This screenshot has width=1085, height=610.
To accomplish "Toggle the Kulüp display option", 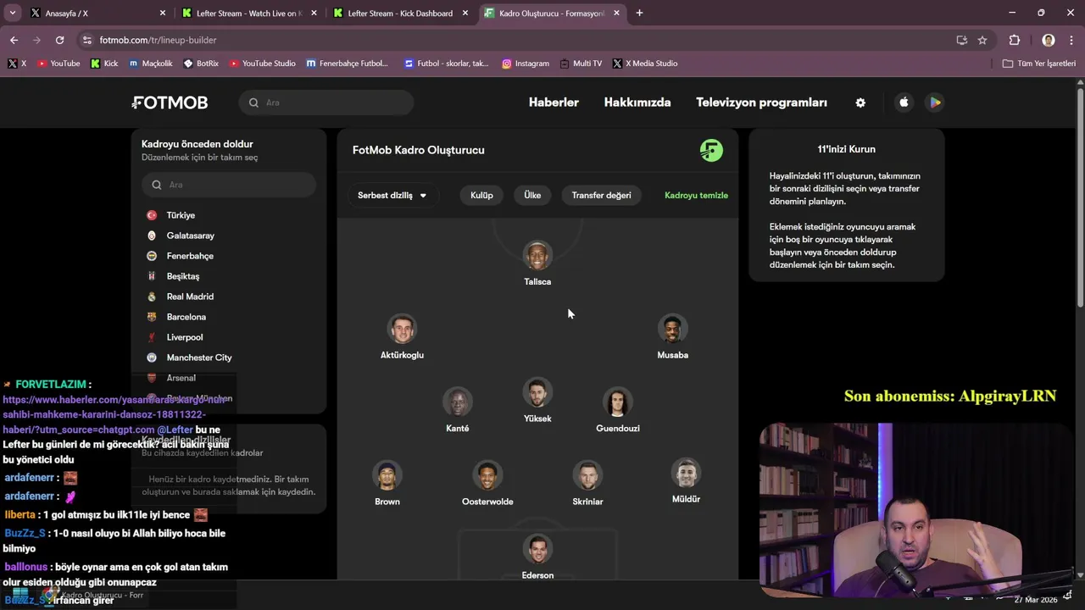I will coord(481,195).
